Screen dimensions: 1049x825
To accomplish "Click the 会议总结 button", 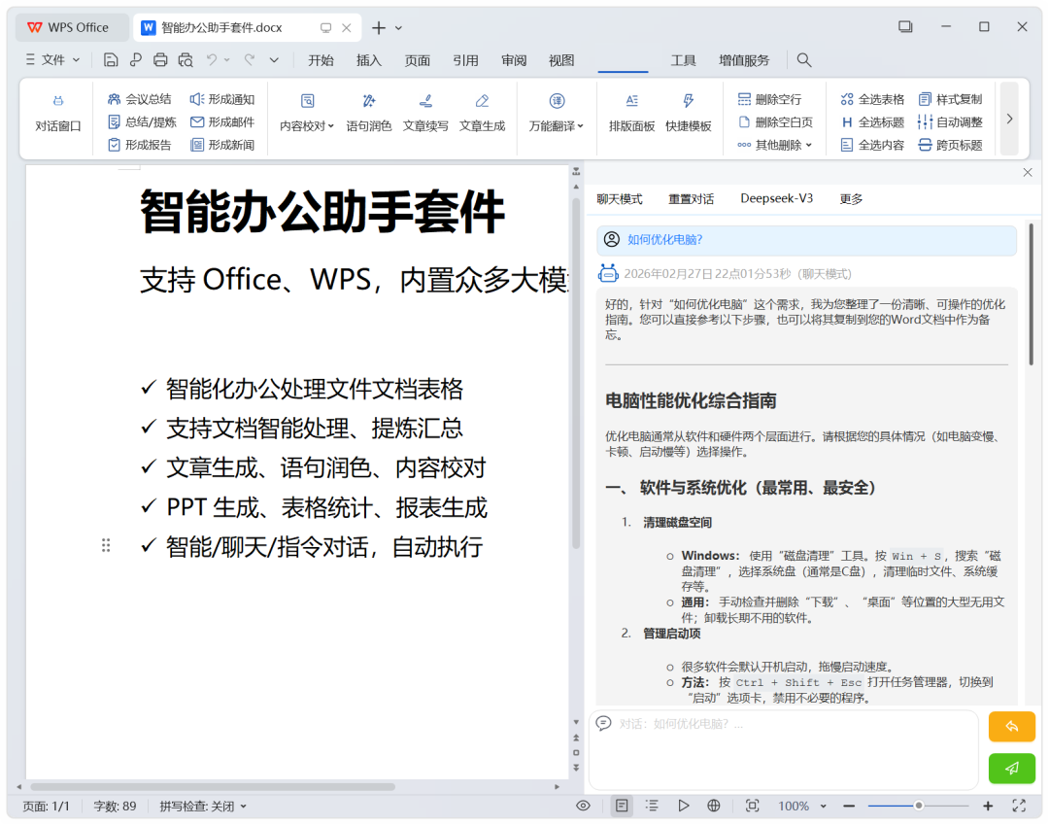I will click(139, 99).
